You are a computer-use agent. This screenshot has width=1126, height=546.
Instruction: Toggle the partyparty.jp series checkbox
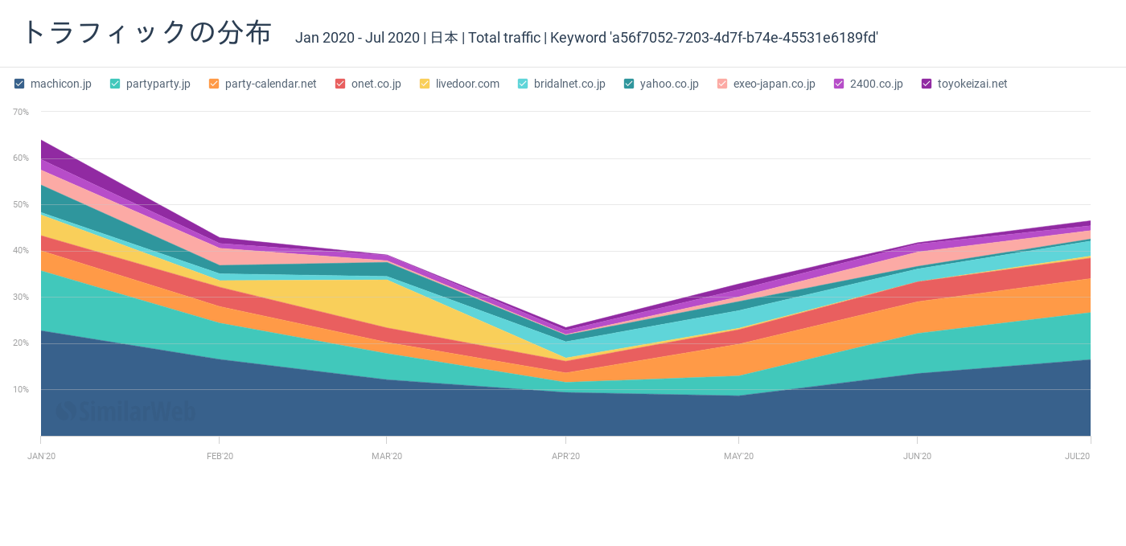115,84
